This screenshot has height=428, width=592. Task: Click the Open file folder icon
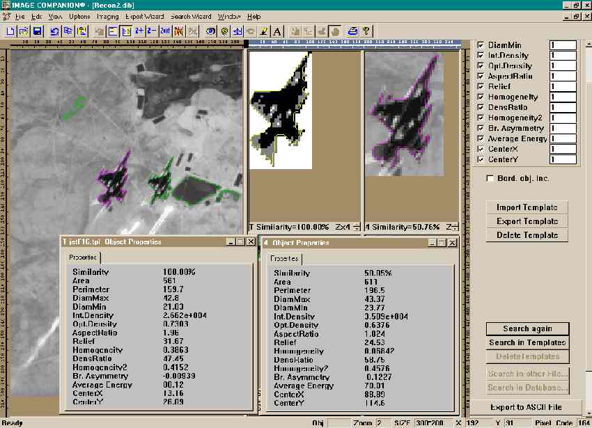tap(24, 31)
